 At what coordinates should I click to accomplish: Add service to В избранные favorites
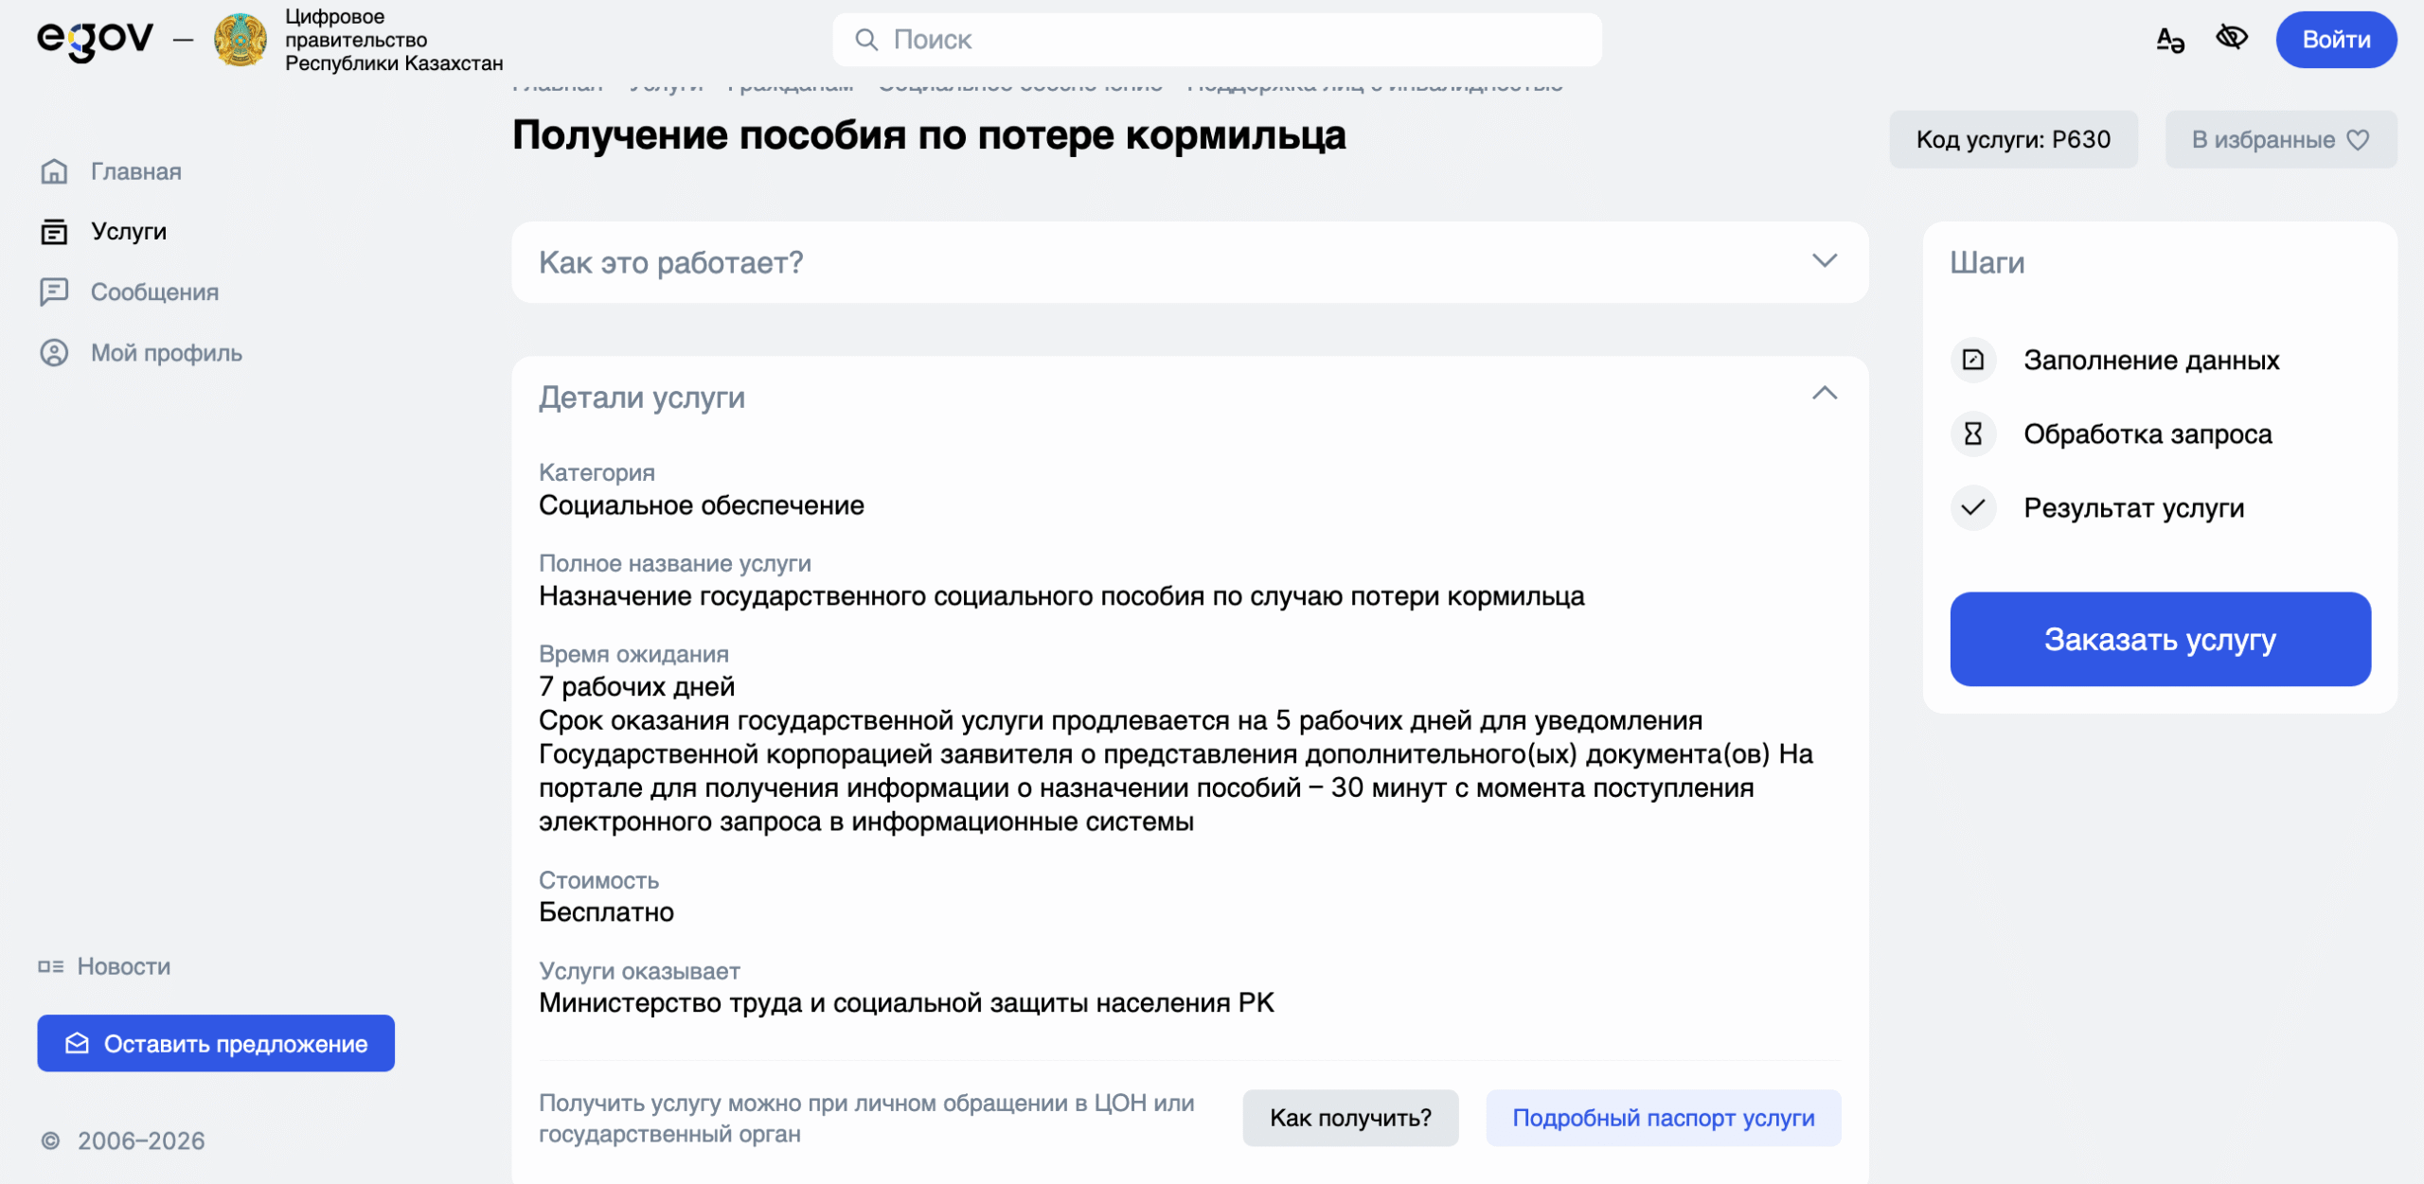pos(2280,139)
